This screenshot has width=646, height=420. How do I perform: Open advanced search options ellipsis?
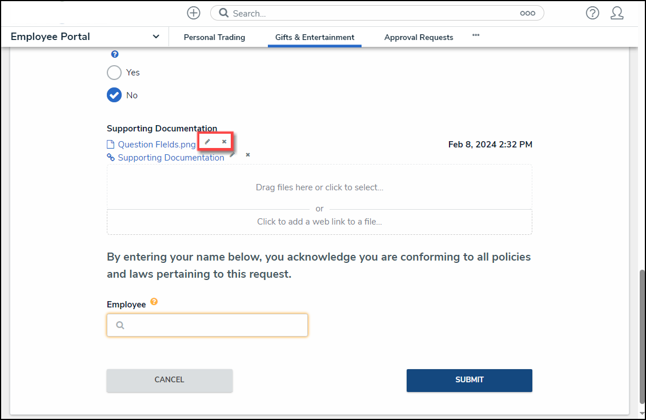[x=527, y=13]
